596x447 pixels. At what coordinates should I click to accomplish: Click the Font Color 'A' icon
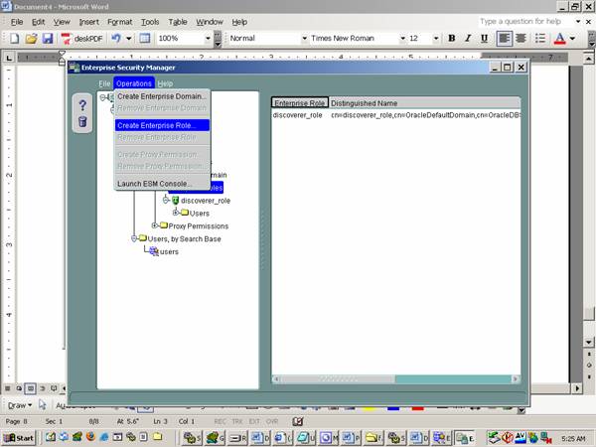558,38
